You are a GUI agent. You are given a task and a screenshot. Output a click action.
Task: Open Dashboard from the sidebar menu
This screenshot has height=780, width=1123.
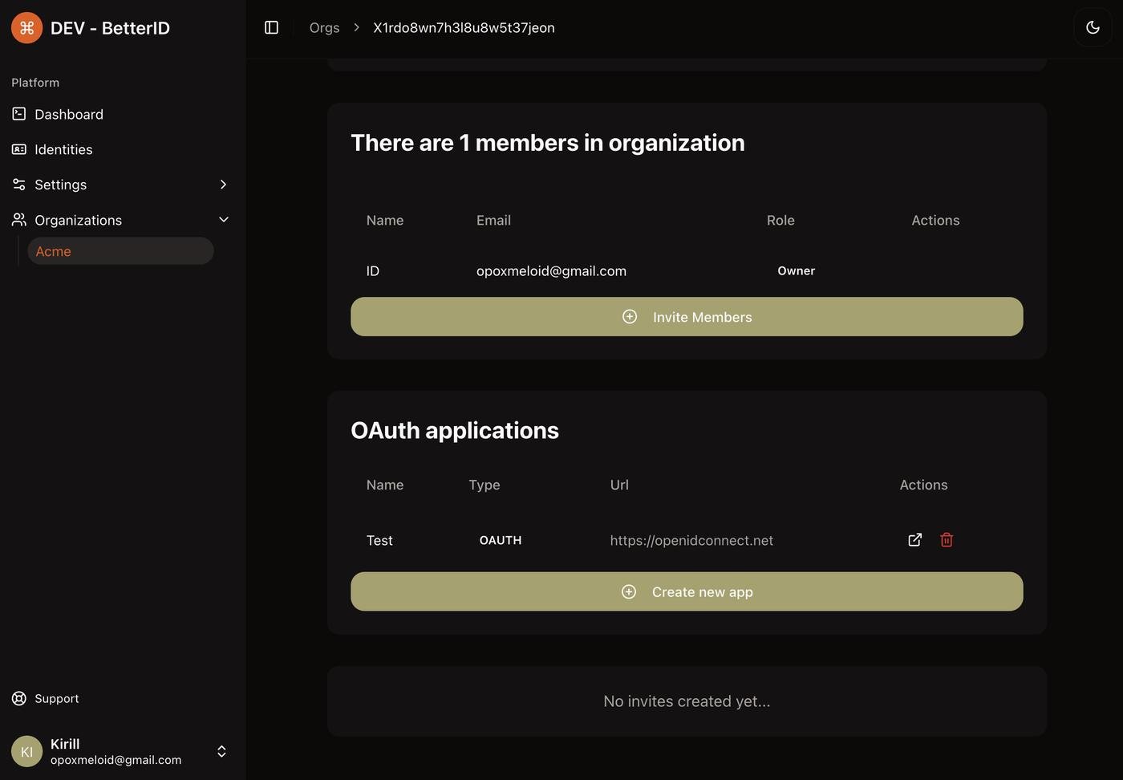[x=69, y=114]
